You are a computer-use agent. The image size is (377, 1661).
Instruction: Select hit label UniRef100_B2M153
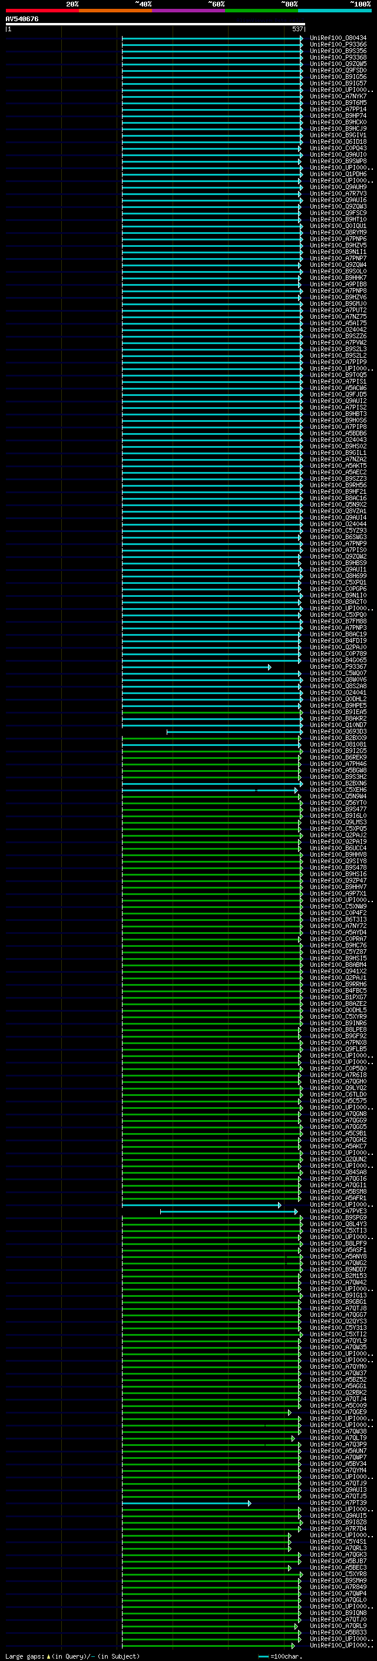pos(338,1276)
